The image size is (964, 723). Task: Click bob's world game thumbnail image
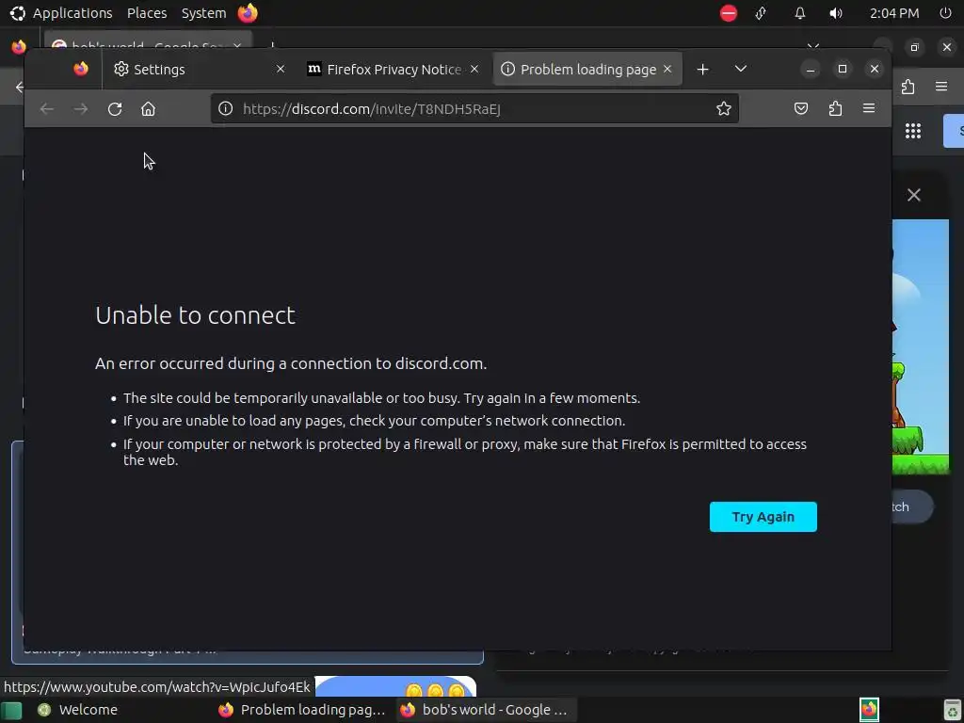[921, 346]
